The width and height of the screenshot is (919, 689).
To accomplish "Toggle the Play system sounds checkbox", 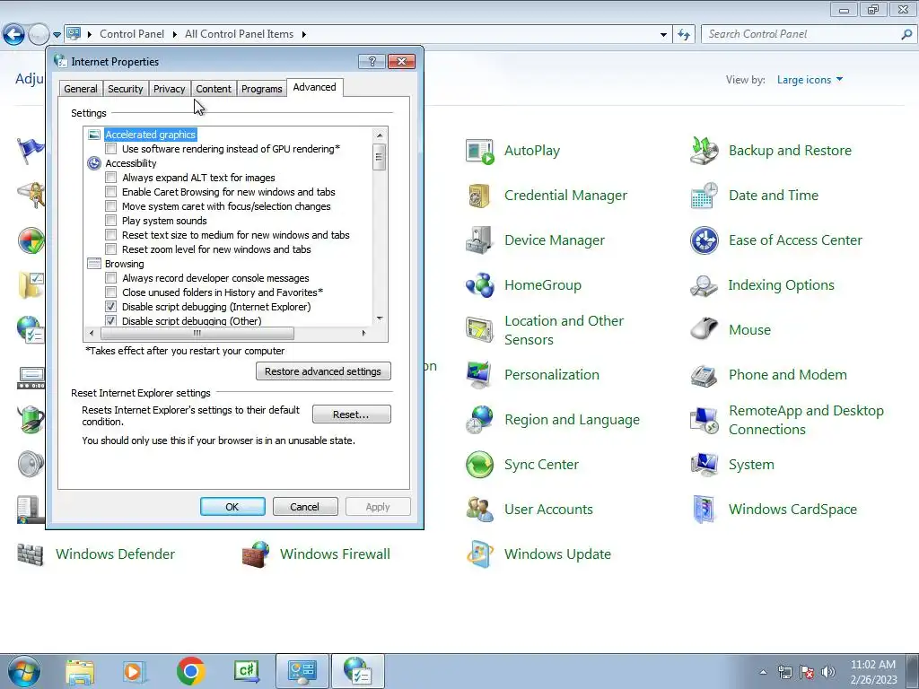I will point(110,221).
